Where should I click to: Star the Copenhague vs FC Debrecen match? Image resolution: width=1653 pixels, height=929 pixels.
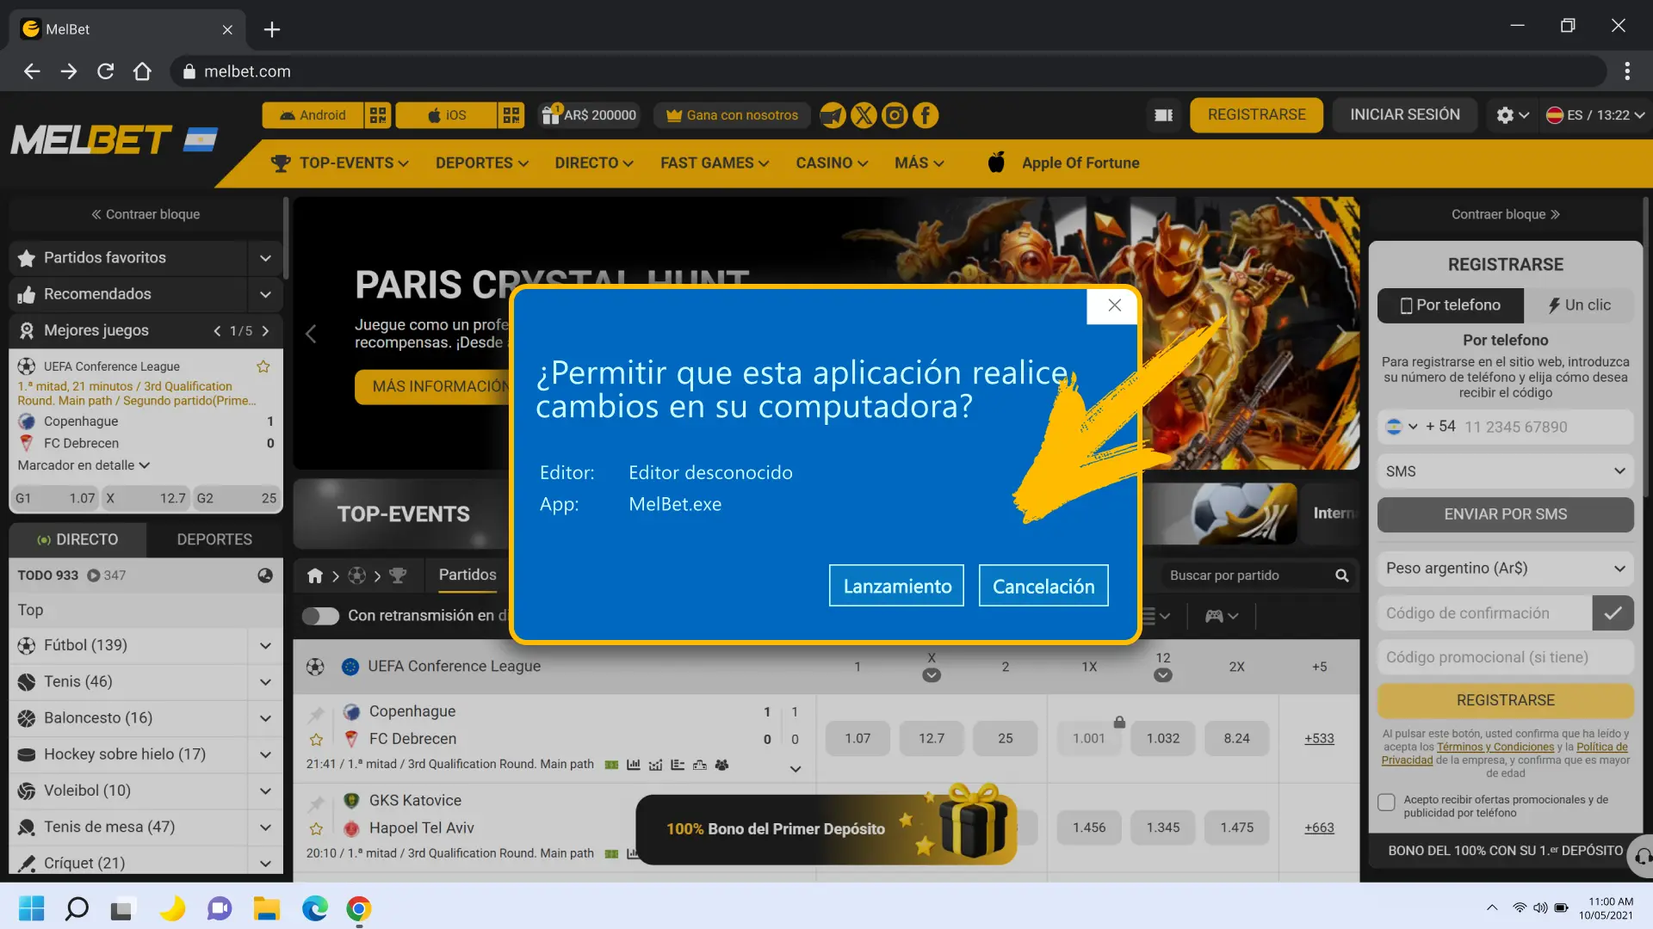316,740
